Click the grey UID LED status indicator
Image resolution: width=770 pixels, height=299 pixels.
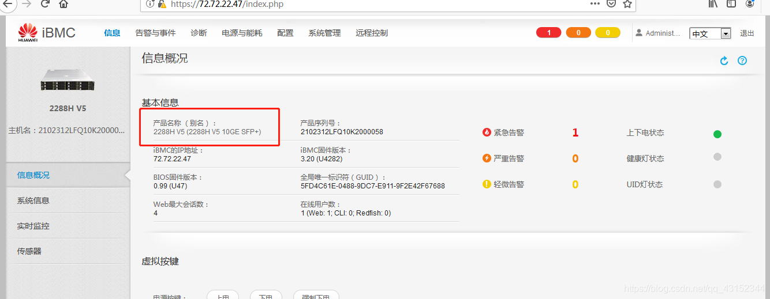coord(717,184)
